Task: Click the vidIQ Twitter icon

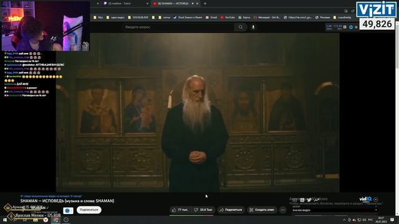Action: tap(309, 200)
